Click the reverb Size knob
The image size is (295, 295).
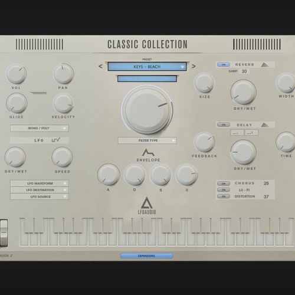coord(204,83)
